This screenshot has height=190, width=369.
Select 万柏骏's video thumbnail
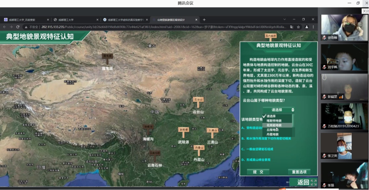click(345, 116)
